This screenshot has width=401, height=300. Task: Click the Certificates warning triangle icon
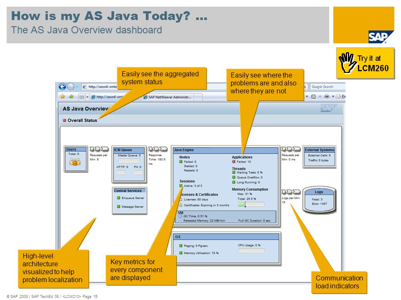tap(181, 205)
